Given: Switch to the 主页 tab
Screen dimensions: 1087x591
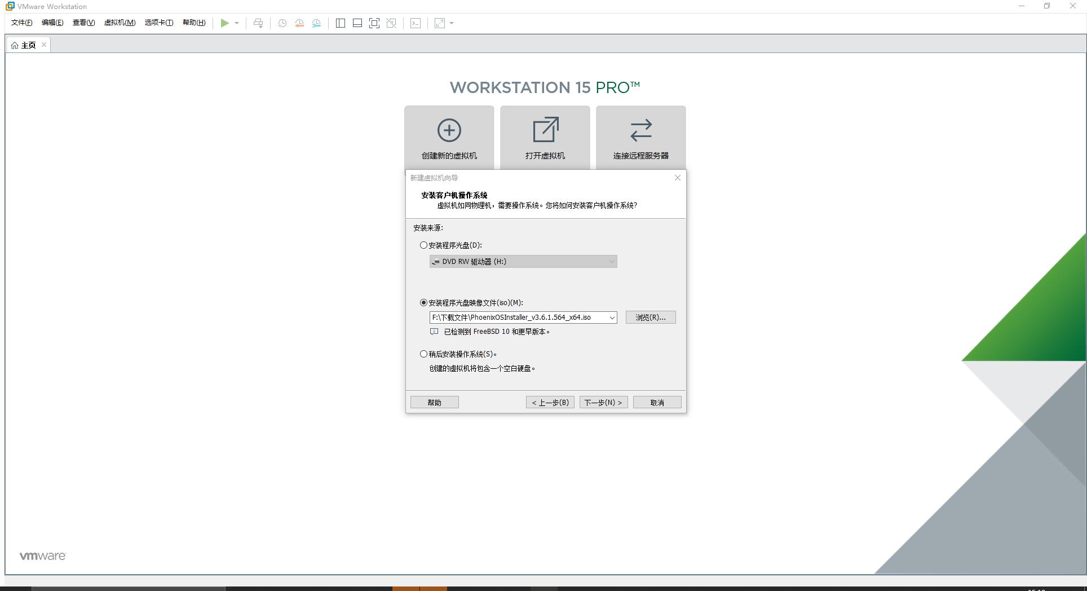Looking at the screenshot, I should (x=26, y=45).
